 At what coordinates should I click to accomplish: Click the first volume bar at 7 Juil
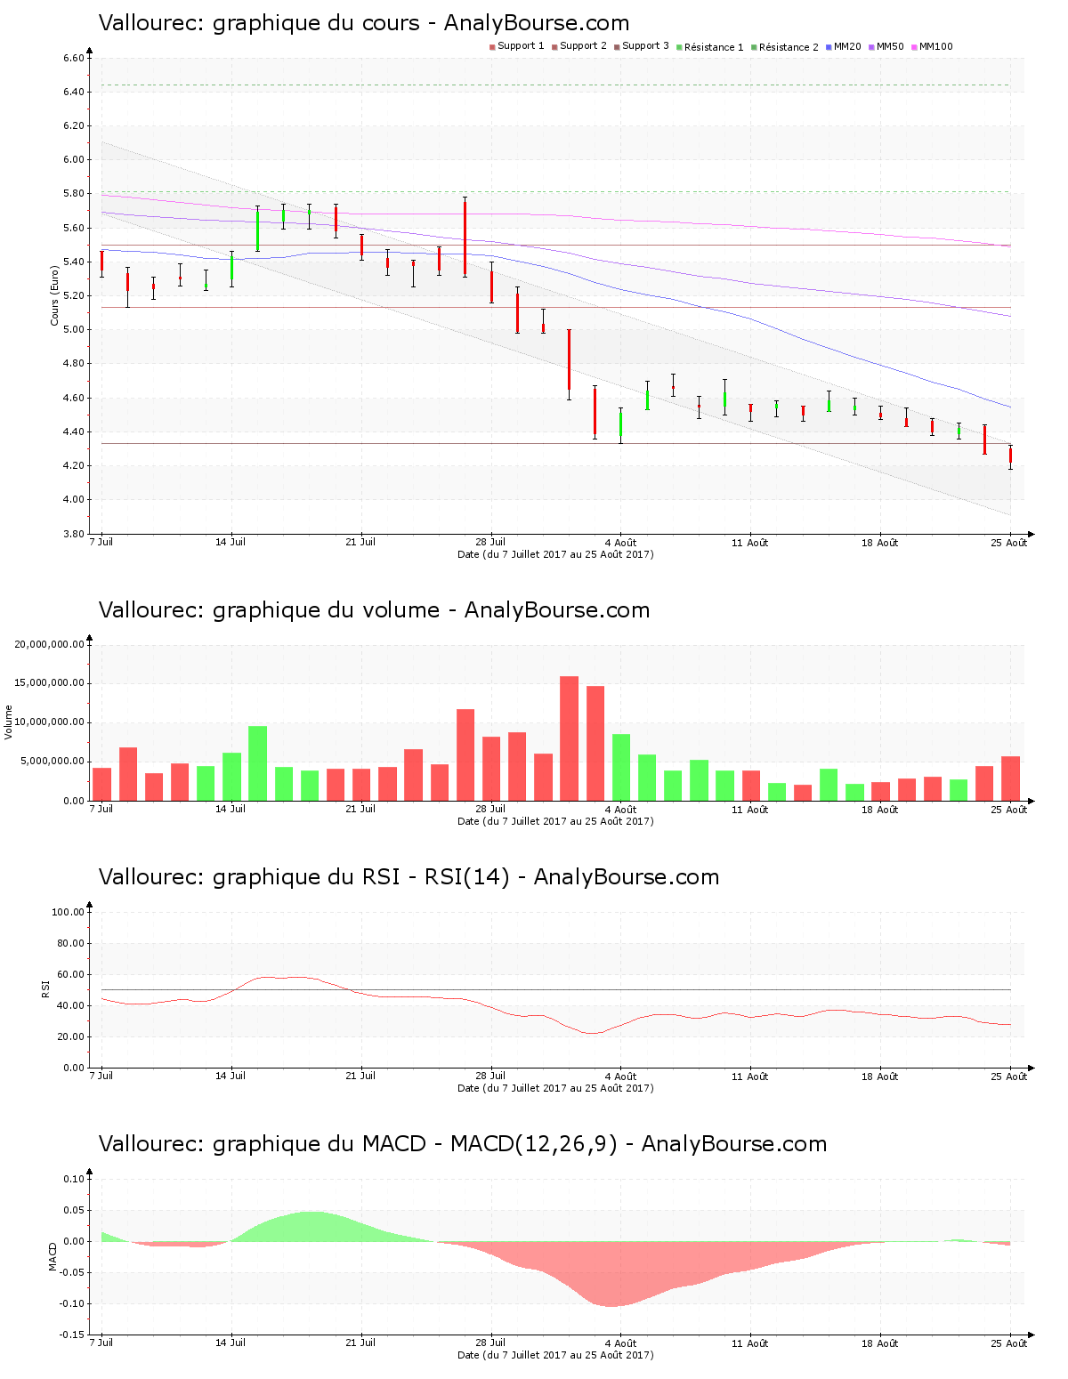pyautogui.click(x=101, y=784)
